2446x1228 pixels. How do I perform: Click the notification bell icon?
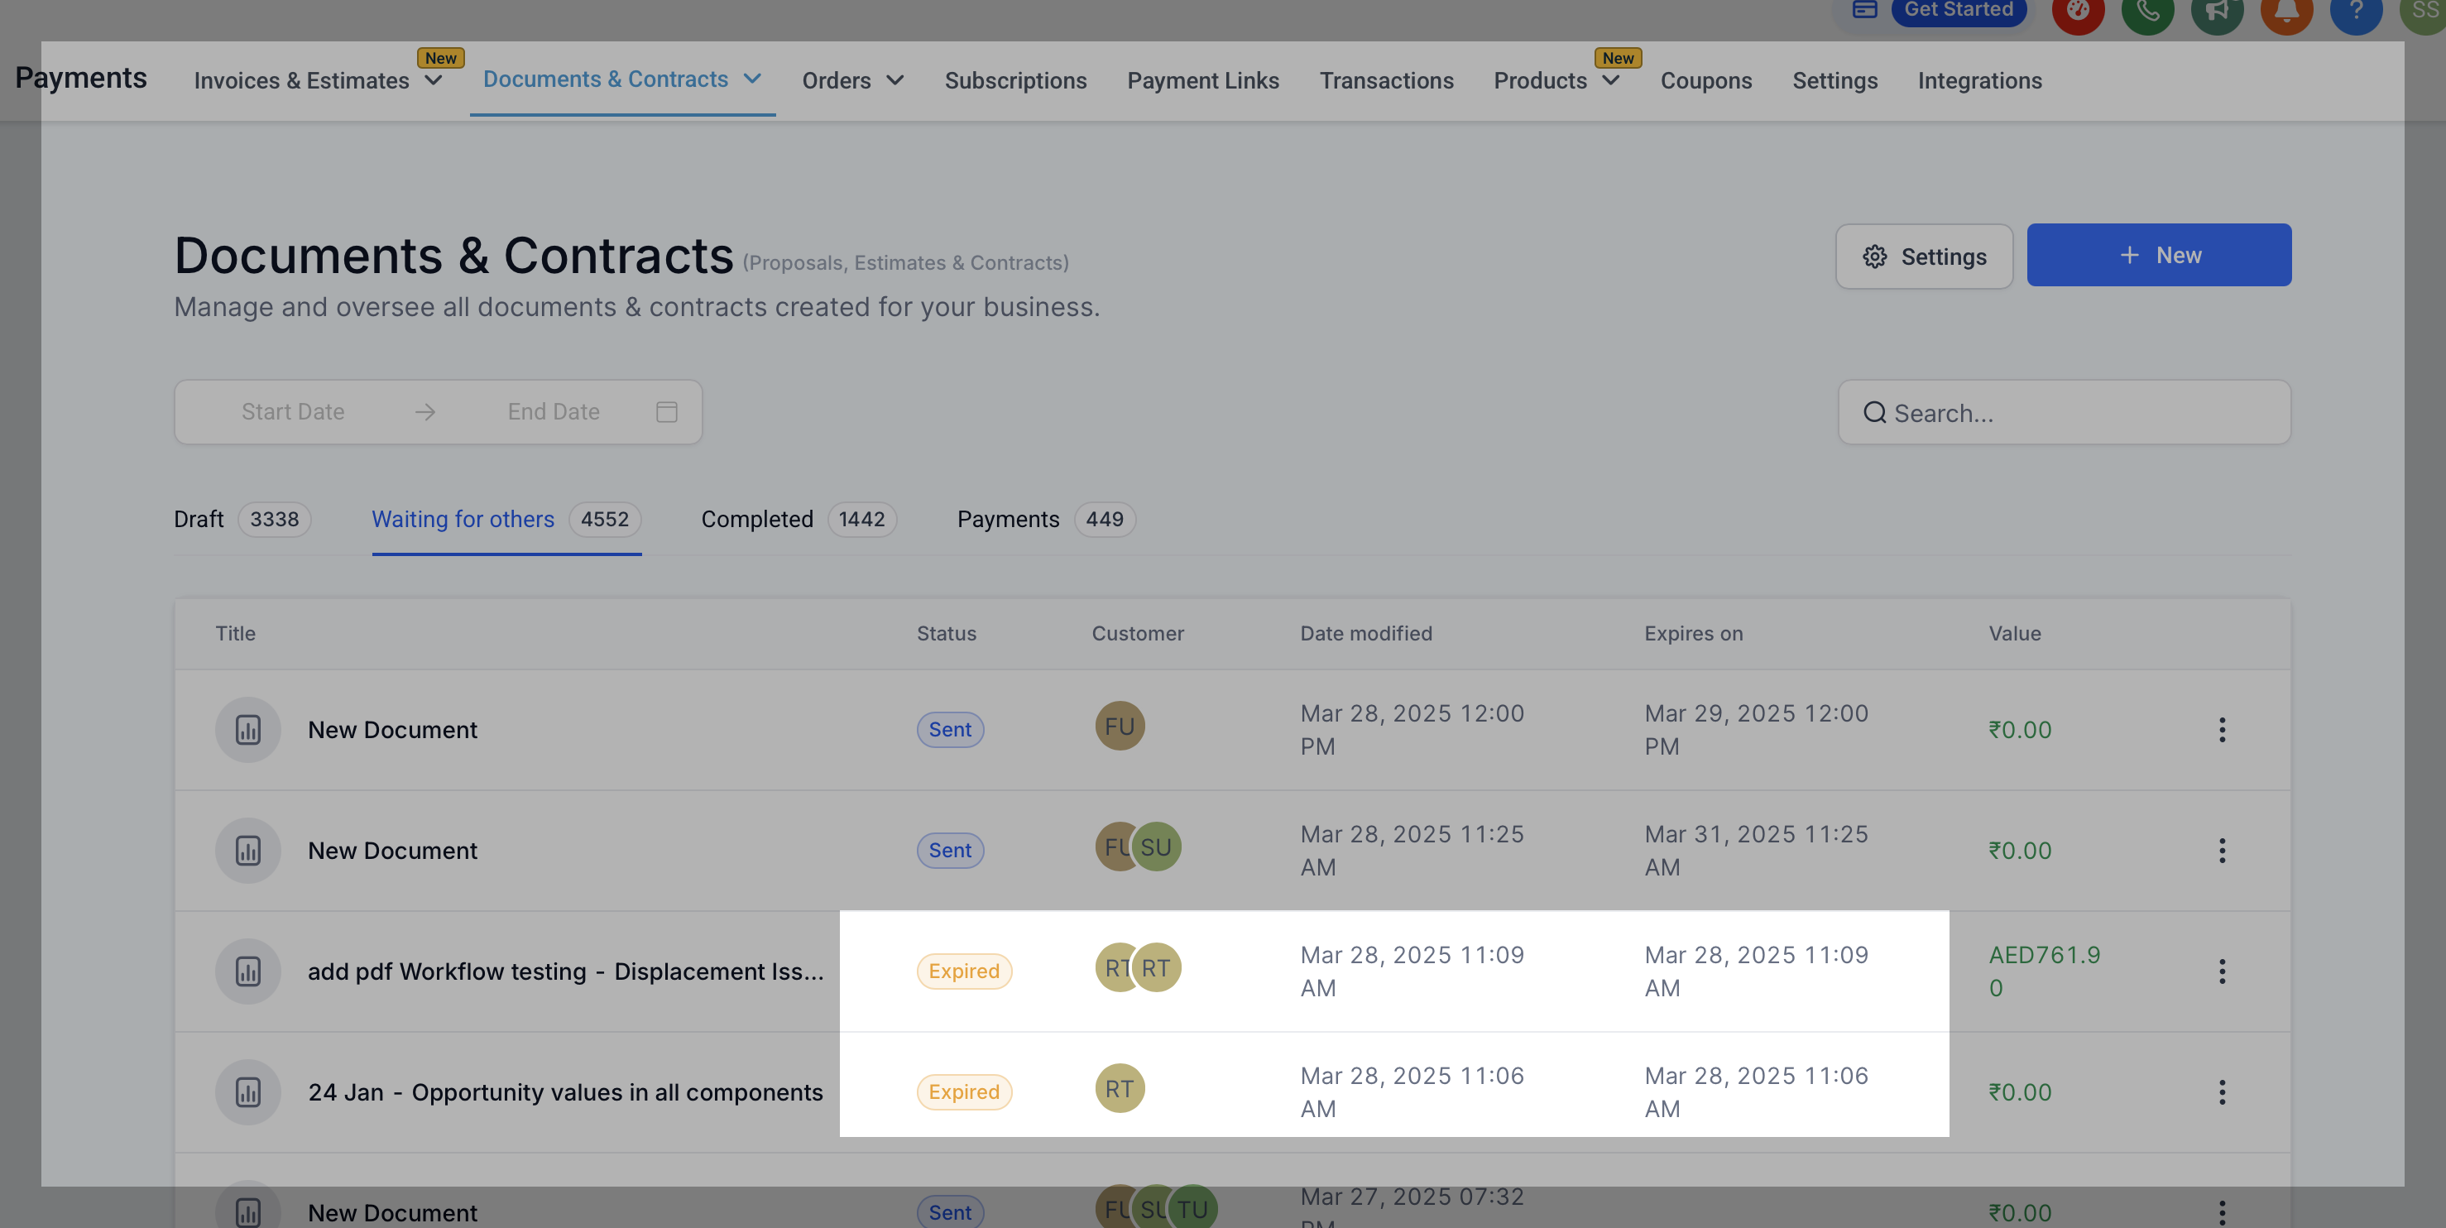pos(2285,12)
